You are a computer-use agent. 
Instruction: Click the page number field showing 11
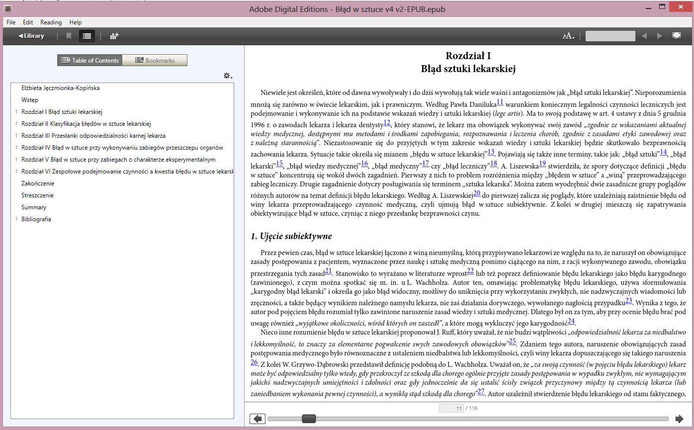click(451, 408)
